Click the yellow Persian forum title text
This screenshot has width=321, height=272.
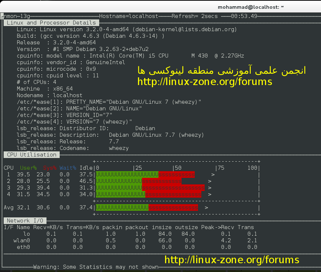(221, 70)
